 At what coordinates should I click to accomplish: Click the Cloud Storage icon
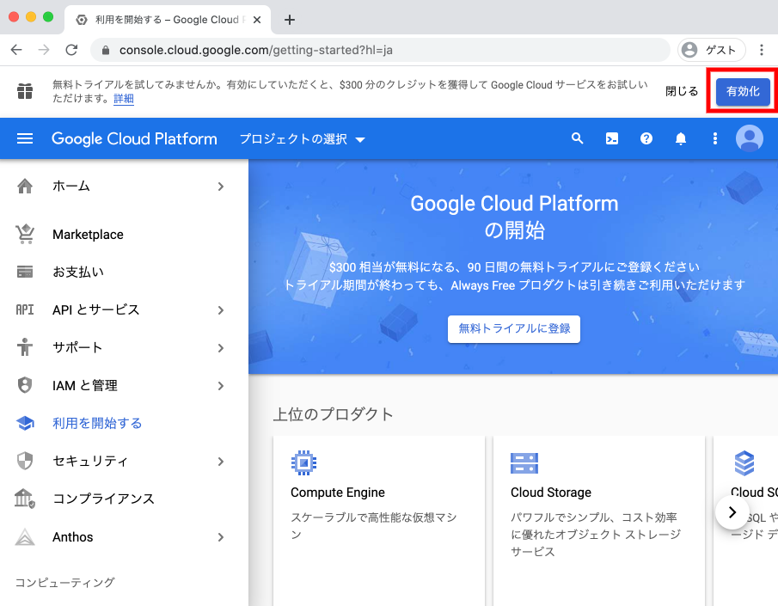click(x=524, y=463)
